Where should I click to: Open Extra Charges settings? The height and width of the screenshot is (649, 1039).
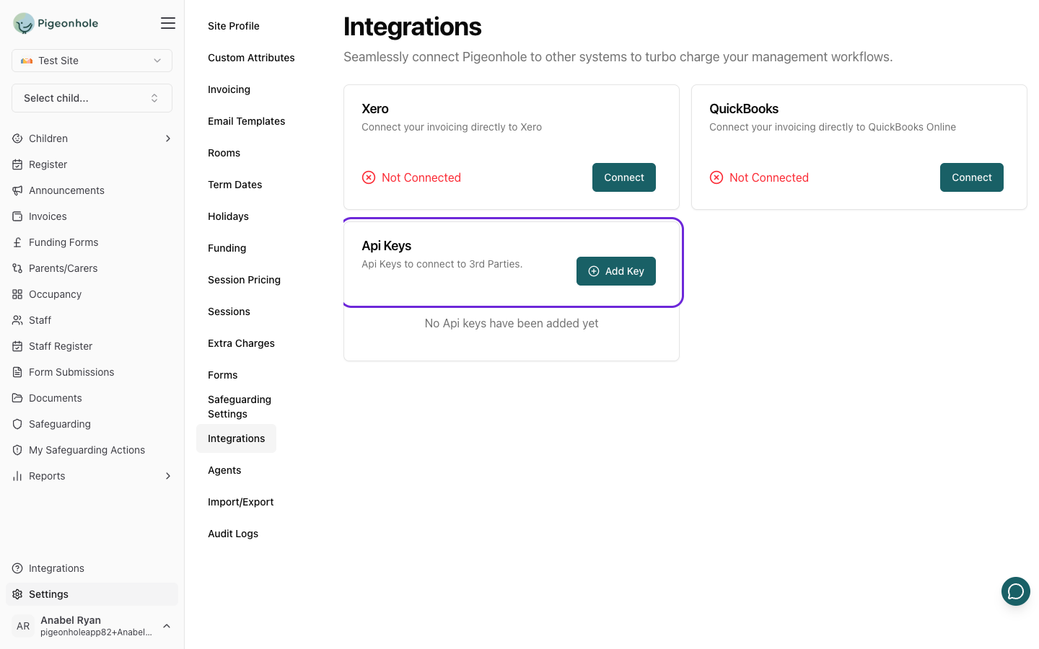click(241, 343)
